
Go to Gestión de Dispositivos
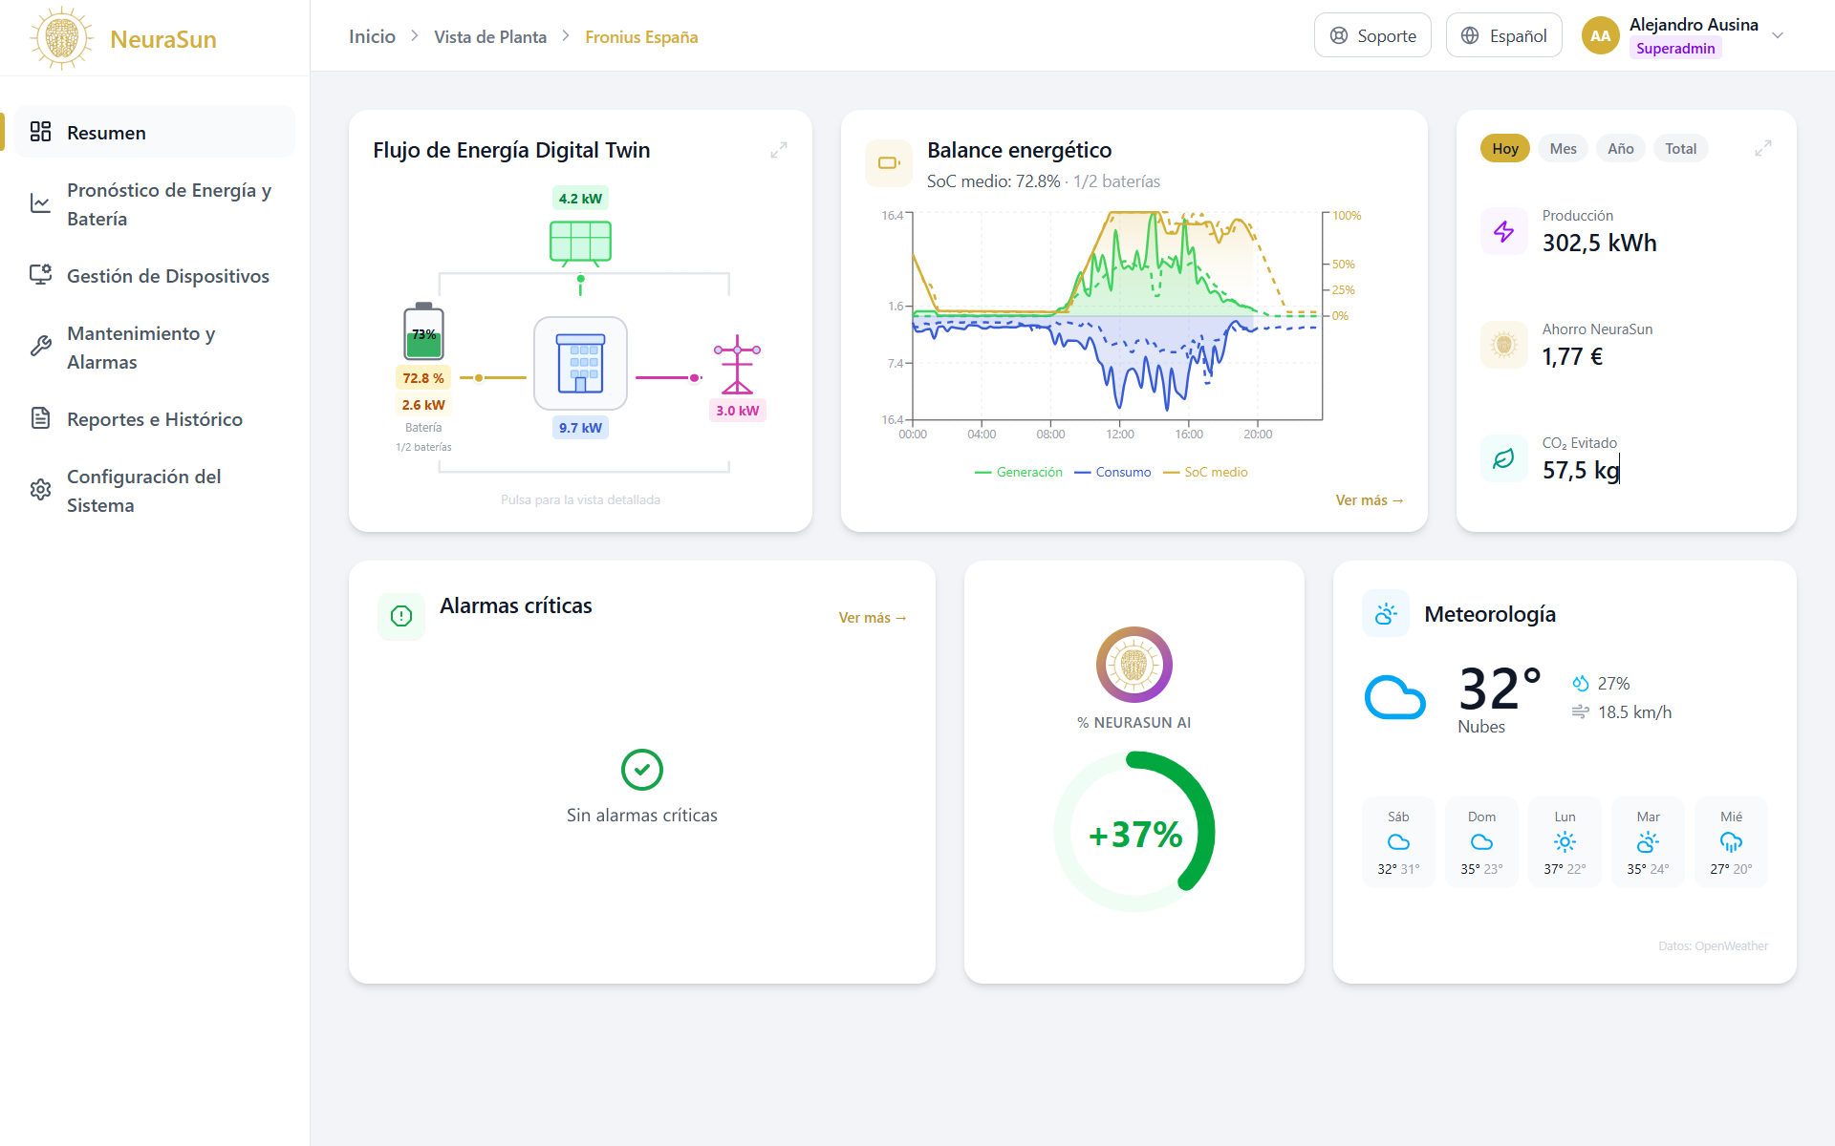coord(155,275)
